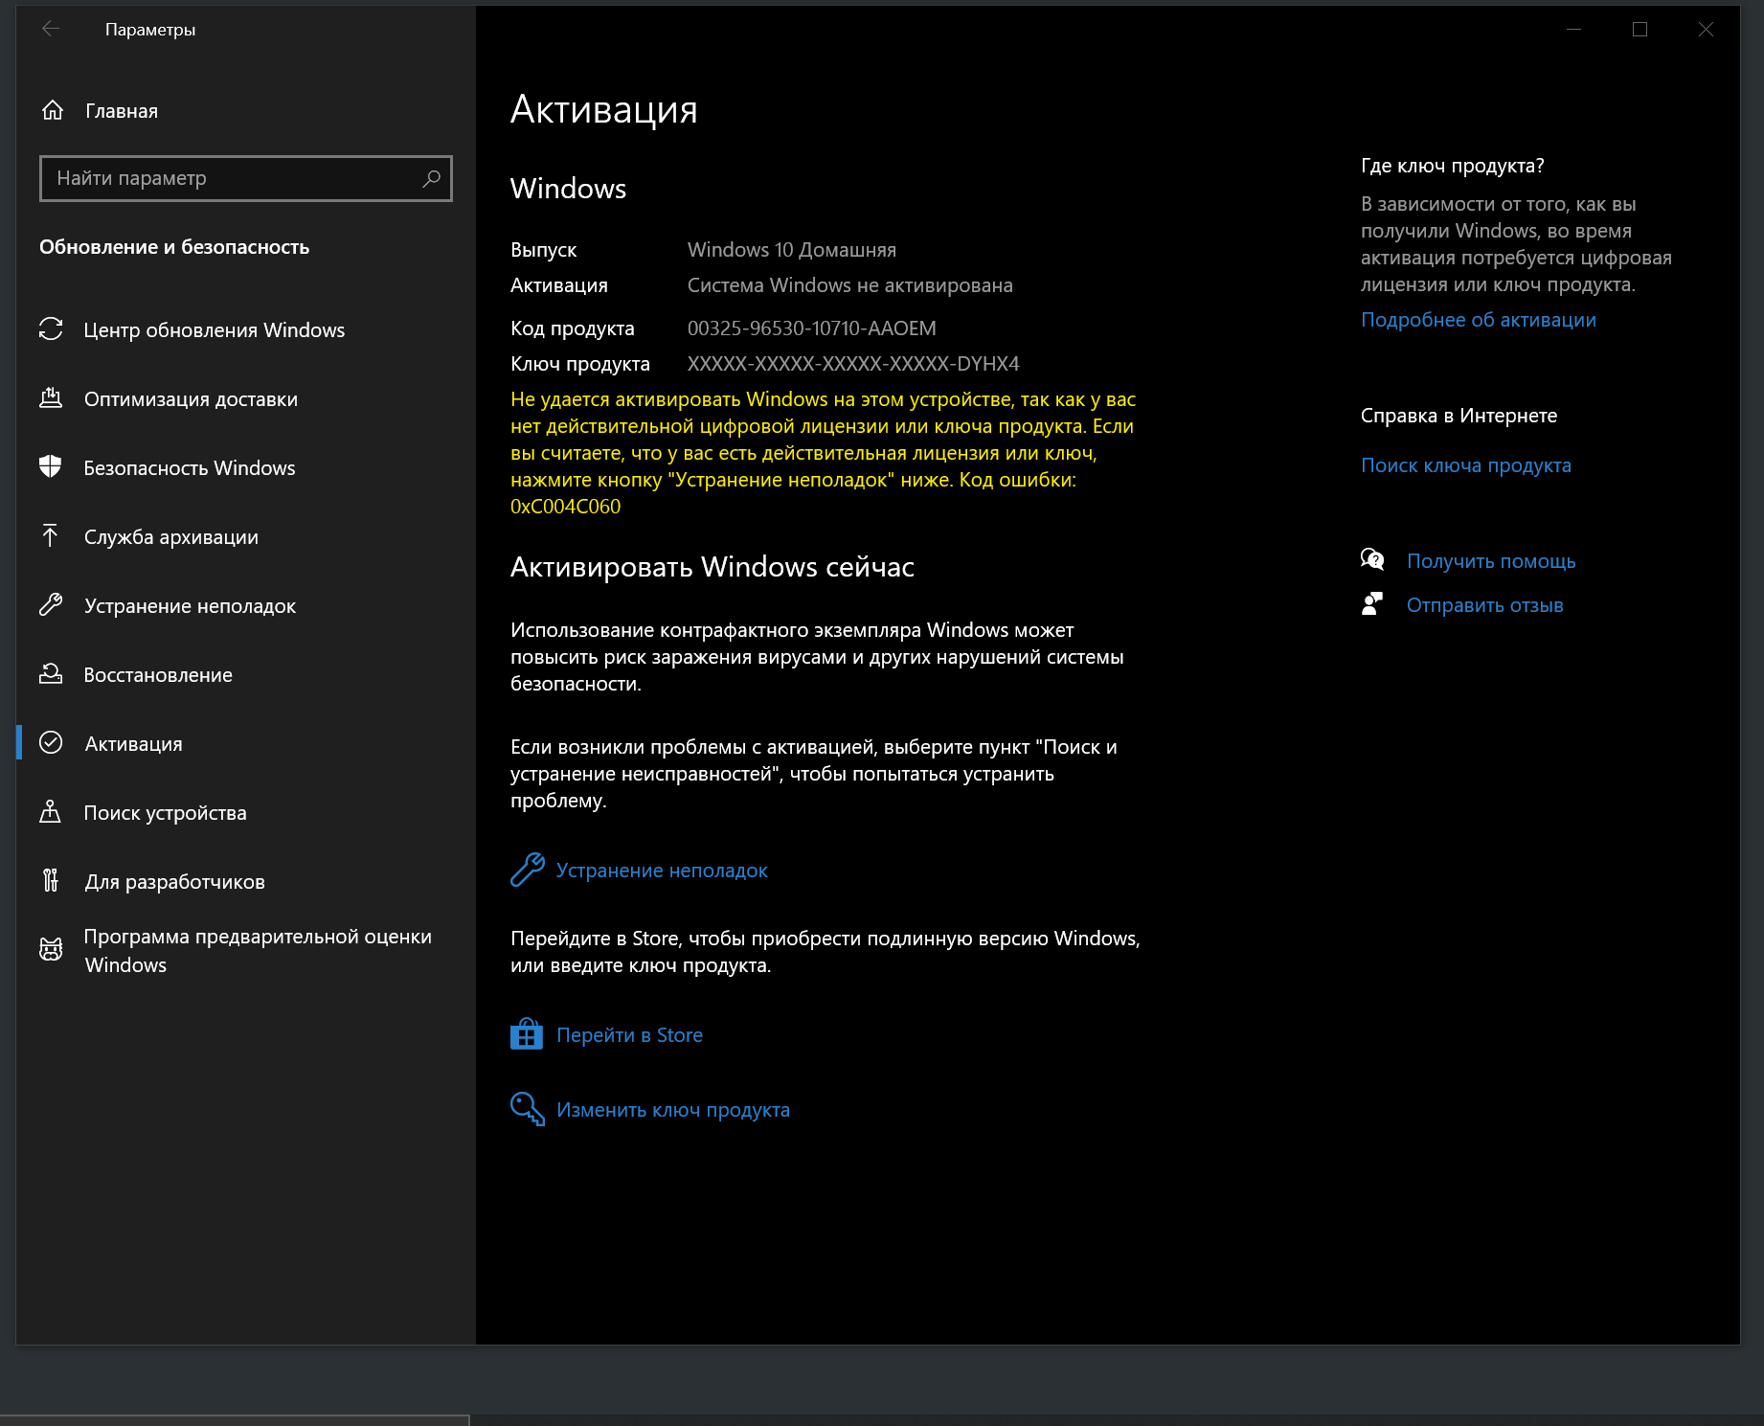The width and height of the screenshot is (1764, 1426).
Task: Click Отправить отзыв link
Action: 1484,604
